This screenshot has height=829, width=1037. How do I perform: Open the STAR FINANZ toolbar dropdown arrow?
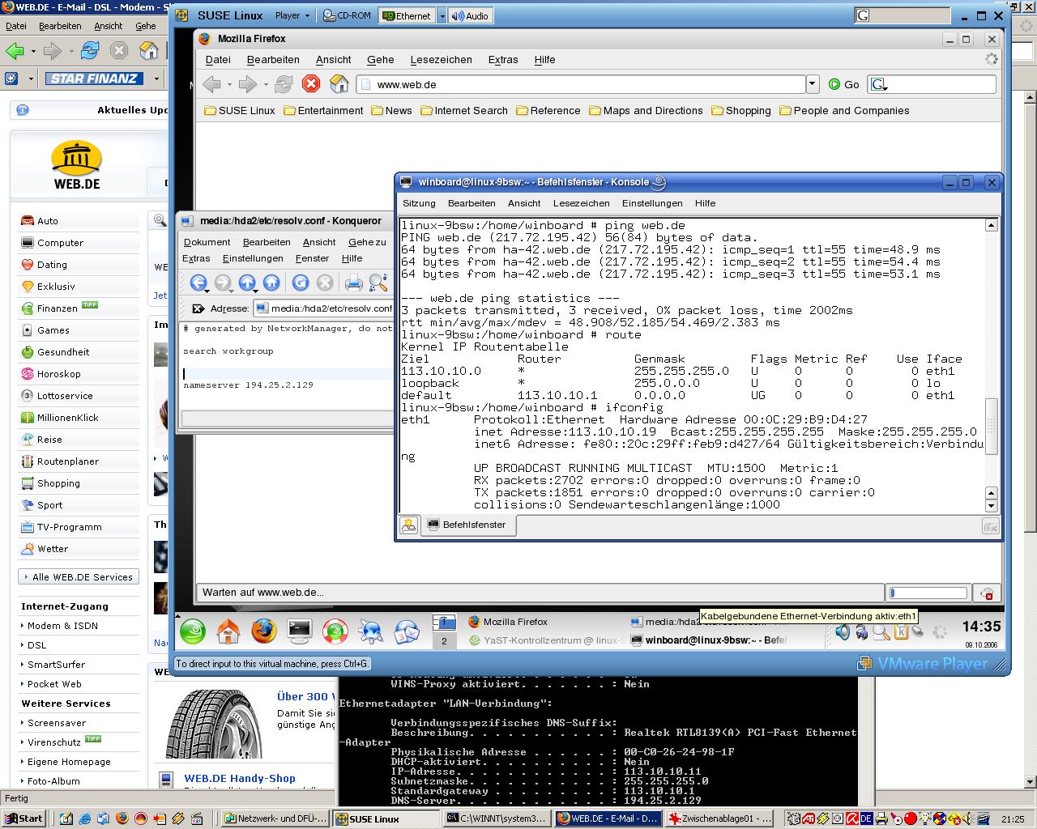(156, 79)
